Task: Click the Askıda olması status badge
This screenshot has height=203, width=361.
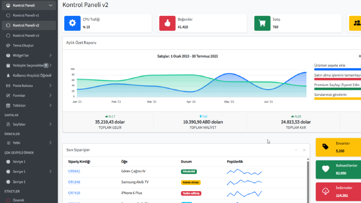Action: click(x=191, y=182)
